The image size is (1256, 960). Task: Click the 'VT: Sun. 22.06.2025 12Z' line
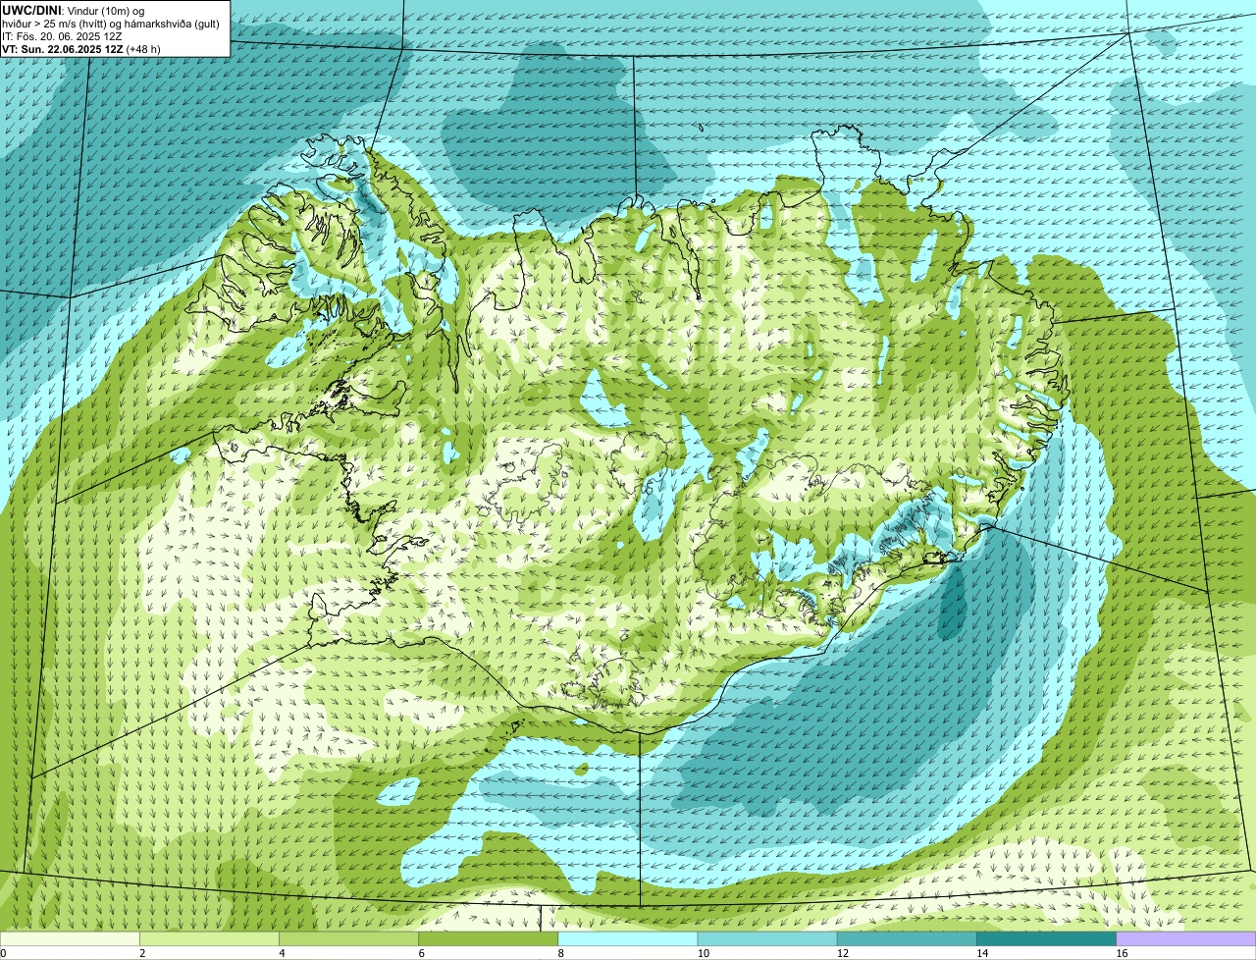[x=63, y=49]
